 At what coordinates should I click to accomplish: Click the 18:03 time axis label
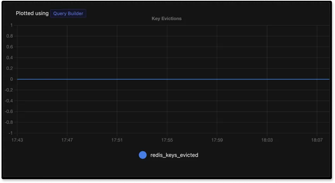267,140
